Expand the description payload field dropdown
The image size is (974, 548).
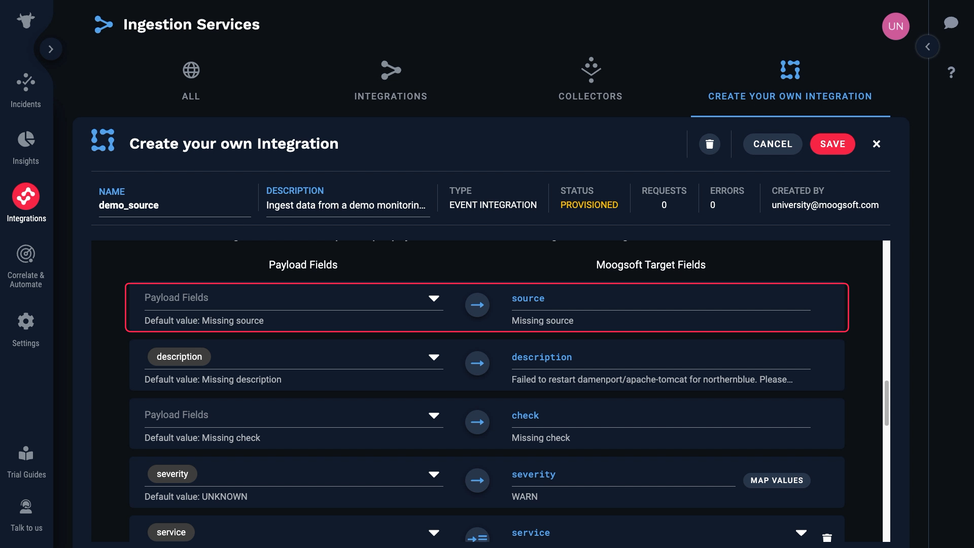pyautogui.click(x=434, y=357)
